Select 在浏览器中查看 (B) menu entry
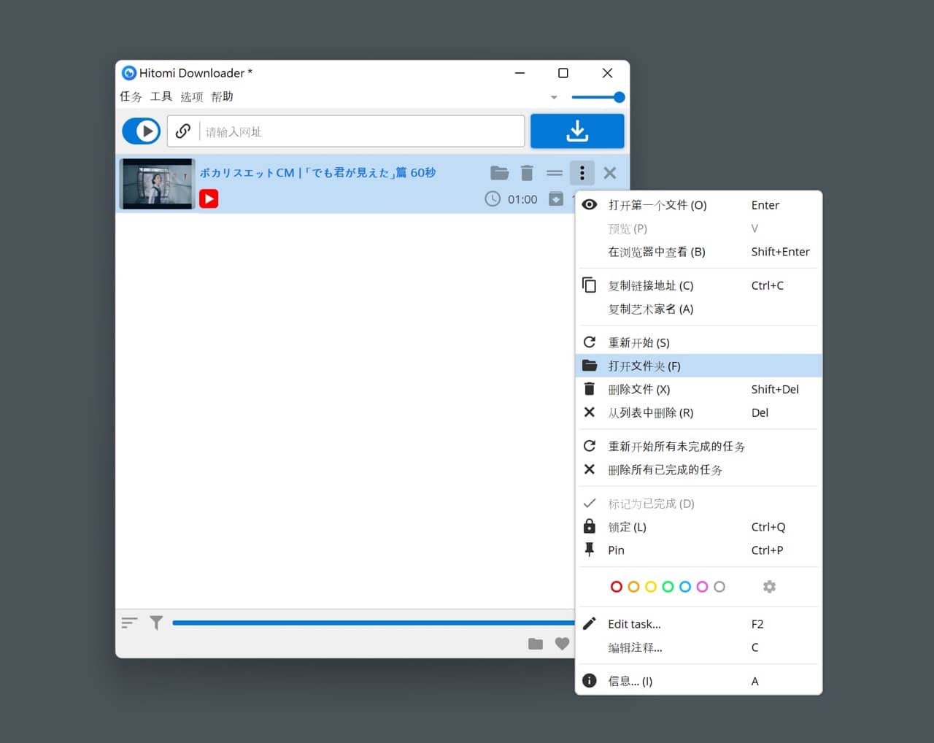 coord(698,252)
